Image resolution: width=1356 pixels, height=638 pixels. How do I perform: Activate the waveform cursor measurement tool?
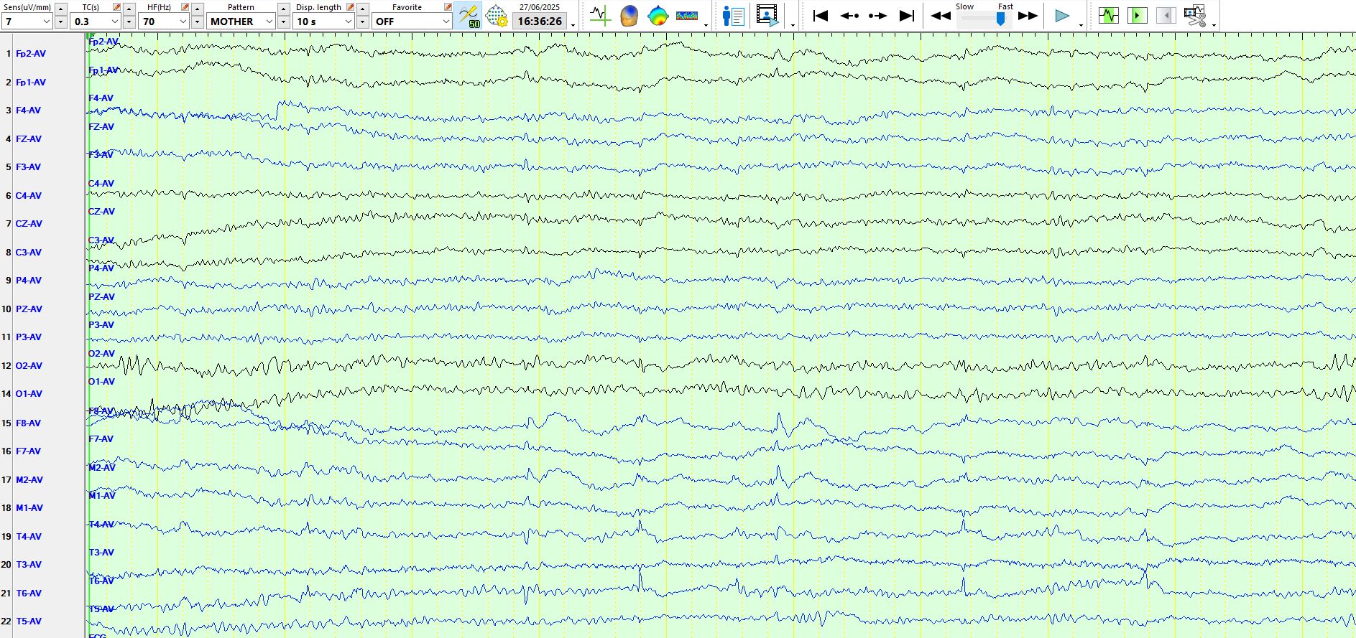[599, 16]
